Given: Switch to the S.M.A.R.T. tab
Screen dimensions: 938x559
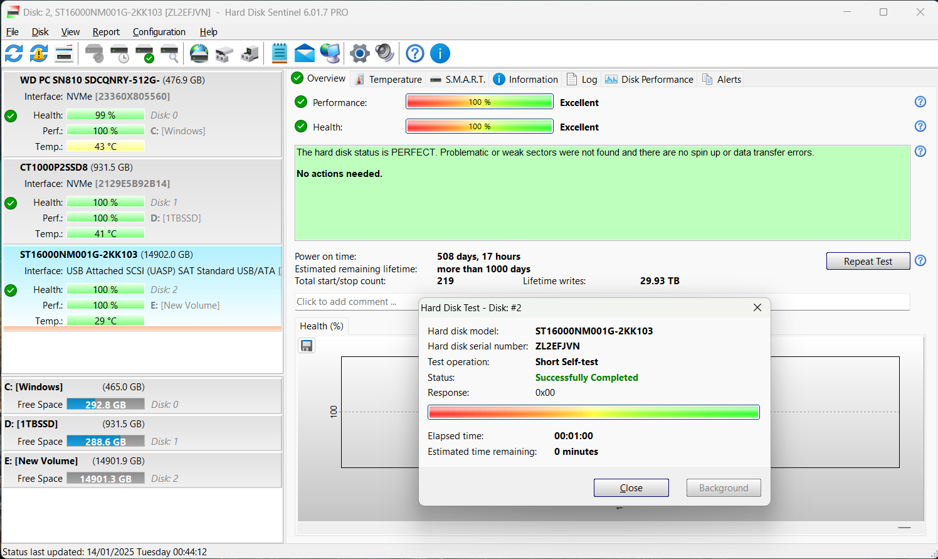Looking at the screenshot, I should click(x=458, y=79).
